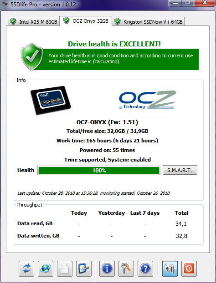Click the refresh arrows toolbar icon
216x283 pixels.
[x=26, y=268]
